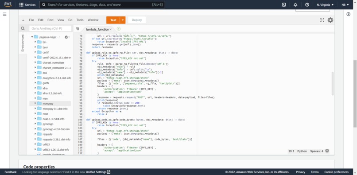Open the Go menu
Viewport: 357px width, 175px height.
70,20
